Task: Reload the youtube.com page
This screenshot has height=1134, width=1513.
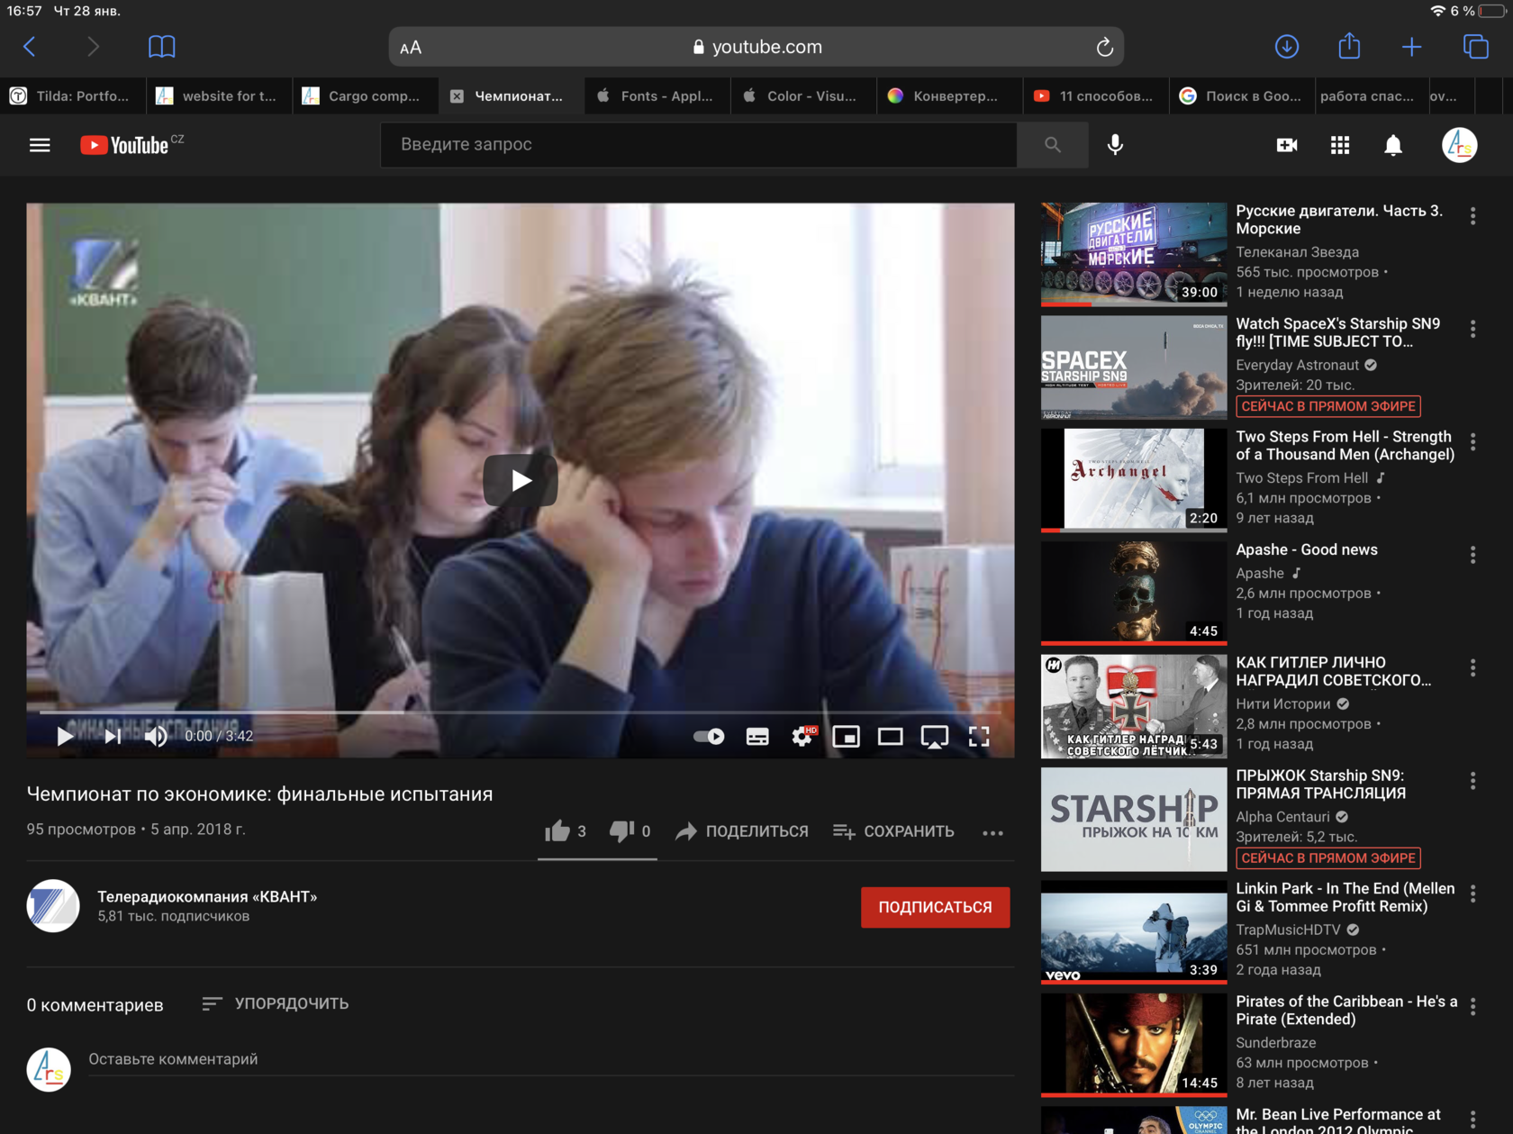Action: pos(1104,48)
